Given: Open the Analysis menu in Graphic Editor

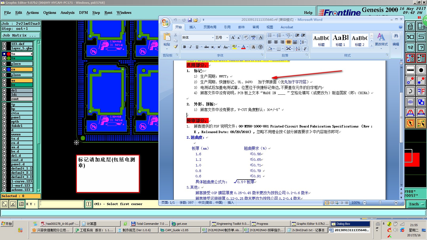Looking at the screenshot, I should (x=68, y=13).
